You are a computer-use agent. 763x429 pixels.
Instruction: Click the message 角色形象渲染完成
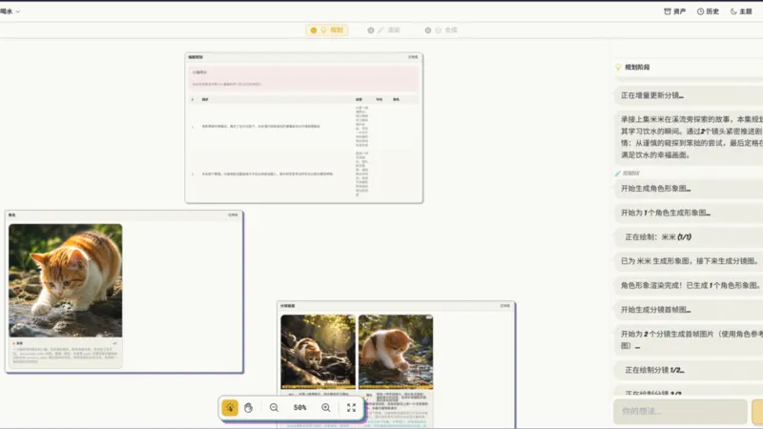point(689,285)
